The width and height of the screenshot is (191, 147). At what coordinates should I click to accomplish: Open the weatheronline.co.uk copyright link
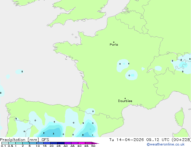[x=166, y=144]
